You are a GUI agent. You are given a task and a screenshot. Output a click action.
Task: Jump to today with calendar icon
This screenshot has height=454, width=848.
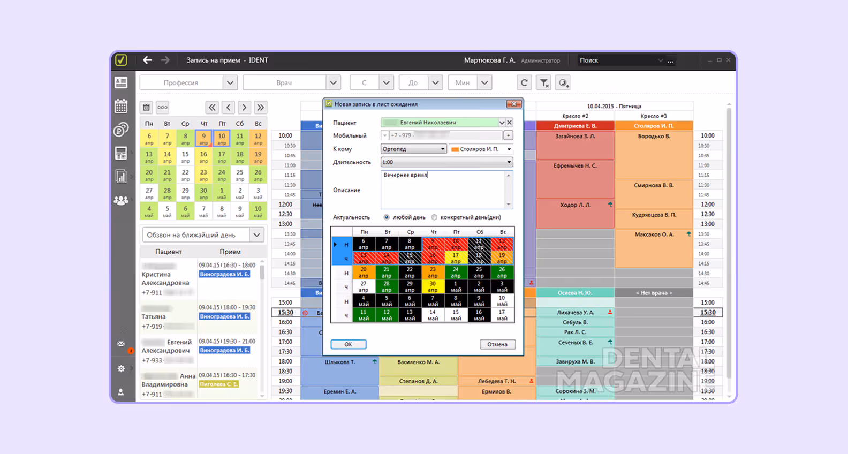coord(146,107)
